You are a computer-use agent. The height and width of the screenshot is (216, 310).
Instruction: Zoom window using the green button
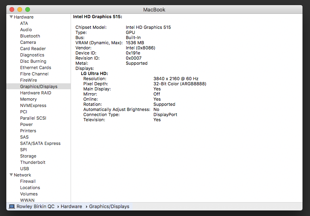coord(28,9)
